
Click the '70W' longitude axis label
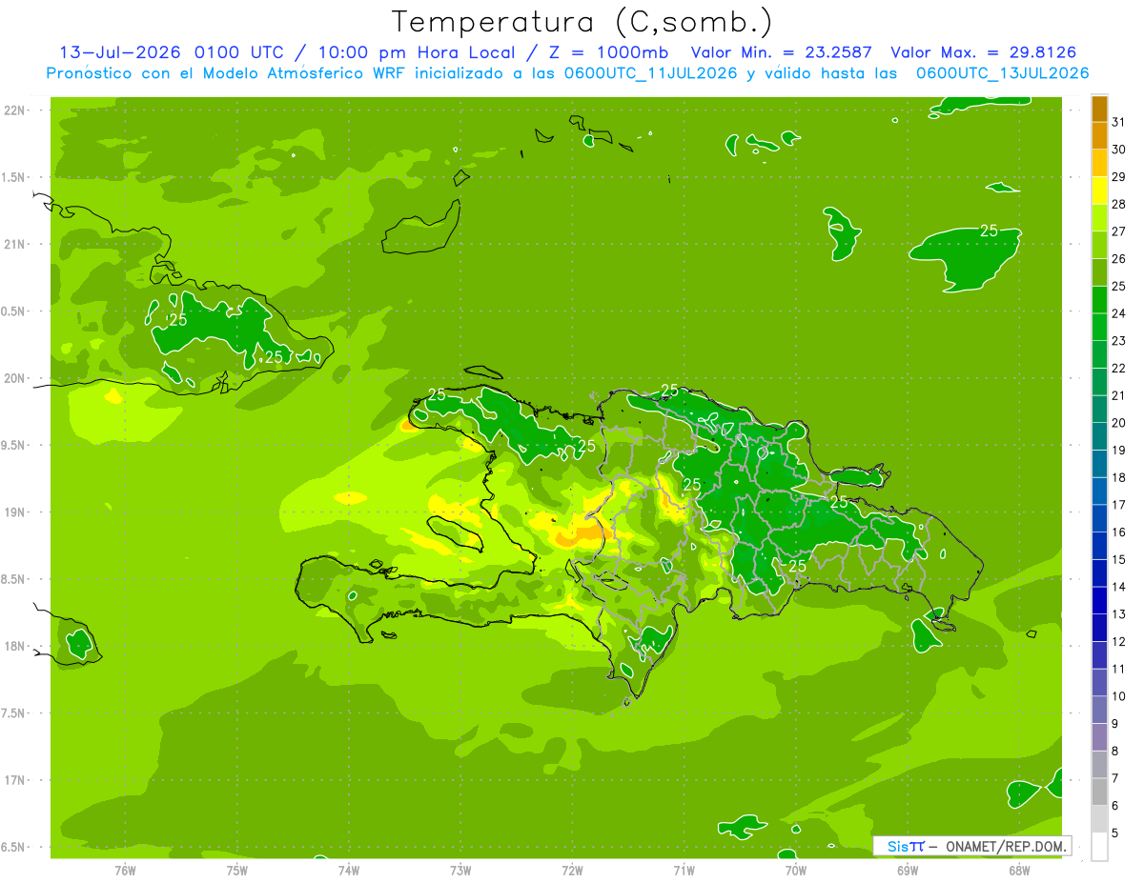point(796,871)
